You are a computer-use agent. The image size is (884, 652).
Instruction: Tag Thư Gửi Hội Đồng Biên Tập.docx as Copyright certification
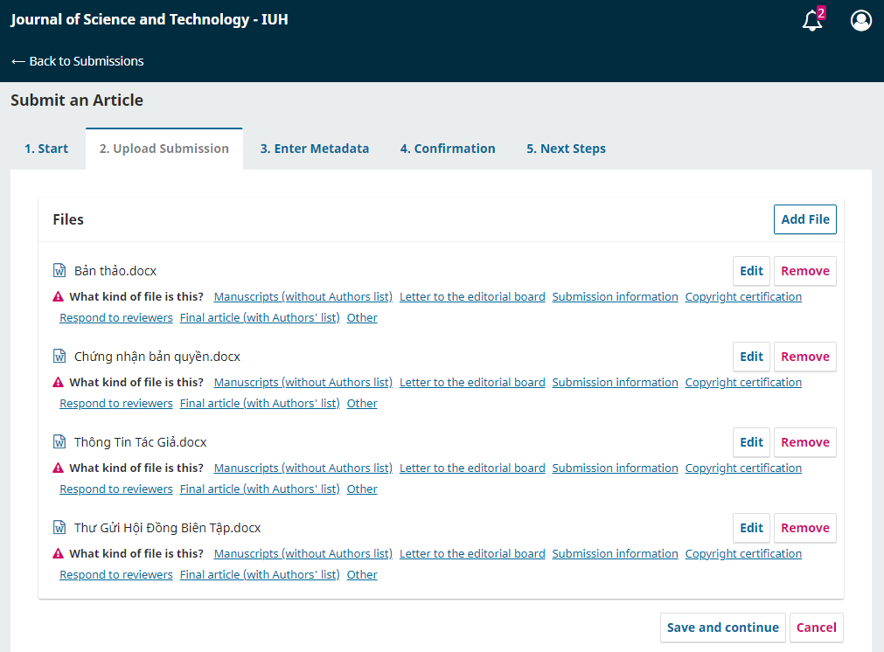pyautogui.click(x=743, y=553)
